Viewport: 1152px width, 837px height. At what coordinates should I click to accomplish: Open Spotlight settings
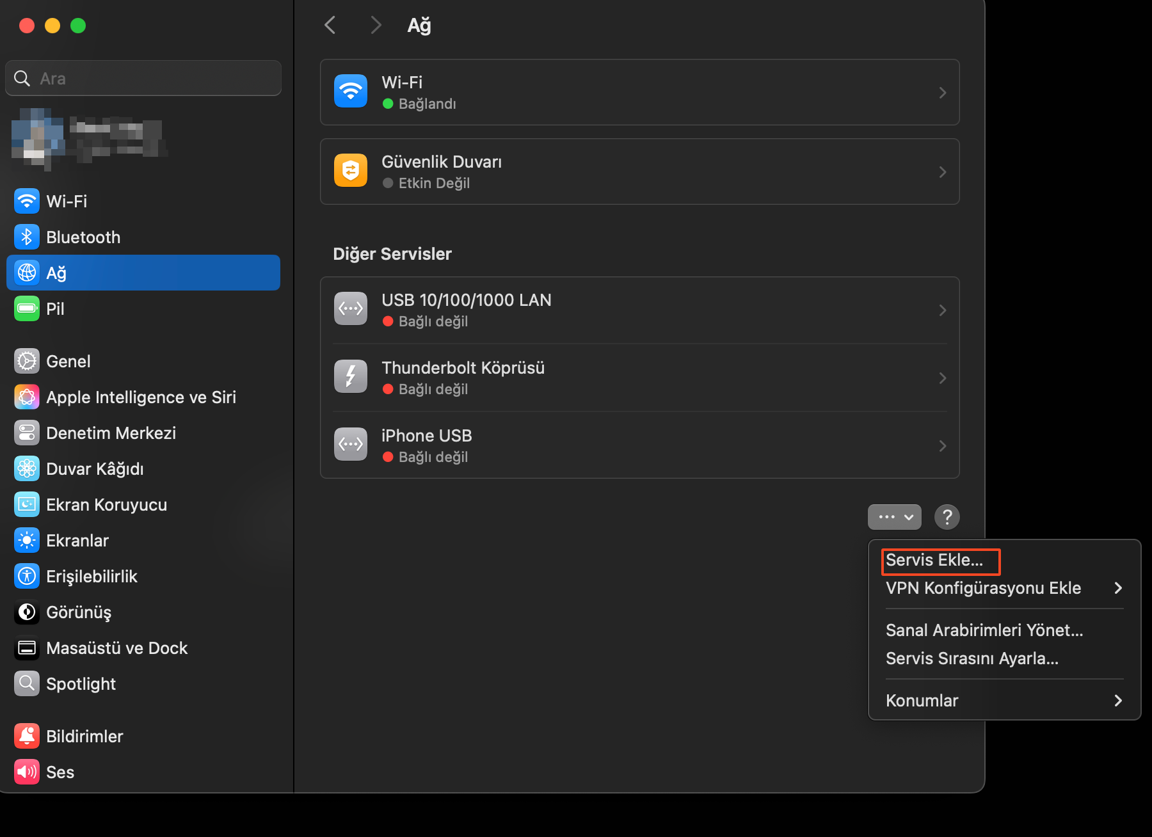click(x=143, y=683)
